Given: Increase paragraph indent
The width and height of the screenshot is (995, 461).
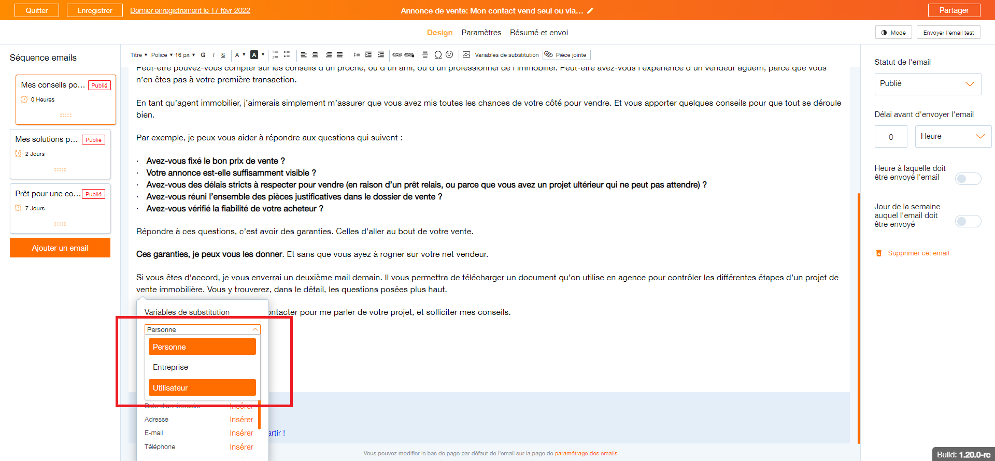Looking at the screenshot, I should (368, 55).
